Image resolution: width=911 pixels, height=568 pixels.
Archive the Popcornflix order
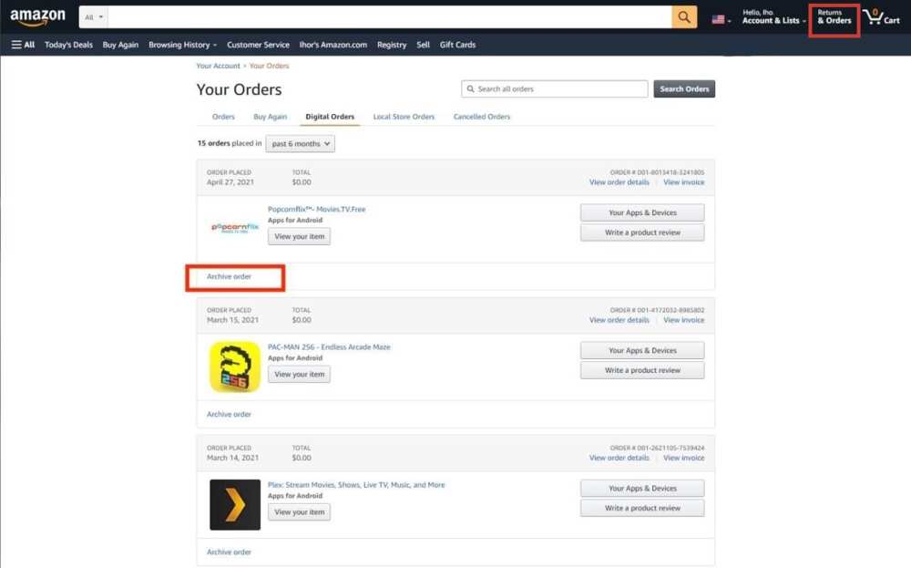[229, 277]
